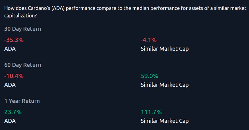Image resolution: width=249 pixels, height=130 pixels.
Task: Select the 60 Day Return label
Action: click(23, 65)
